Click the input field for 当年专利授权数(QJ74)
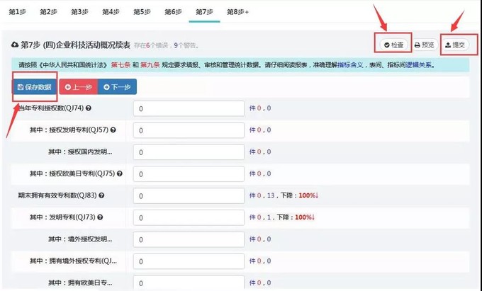 (189, 108)
